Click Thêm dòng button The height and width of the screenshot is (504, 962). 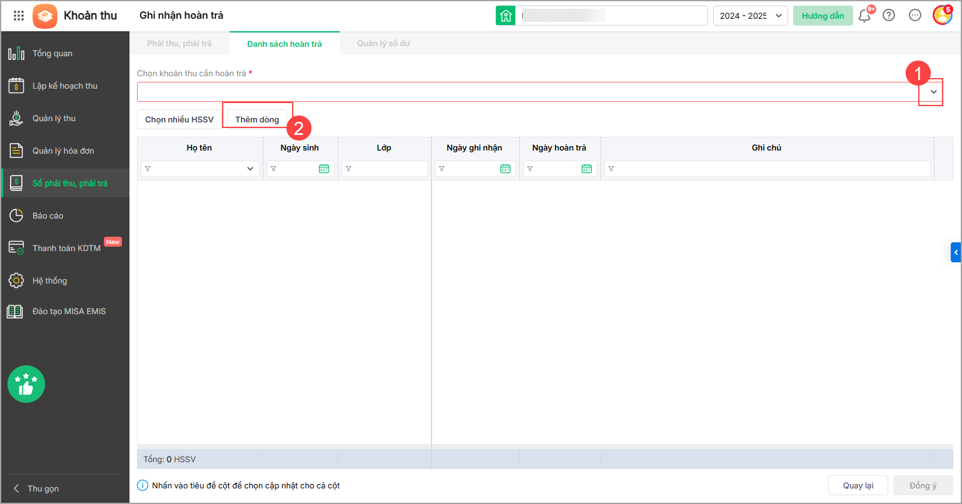[x=257, y=119]
